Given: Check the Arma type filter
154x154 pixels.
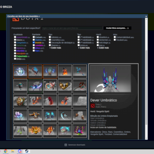Looking at the screenshot, I should point(79,45).
